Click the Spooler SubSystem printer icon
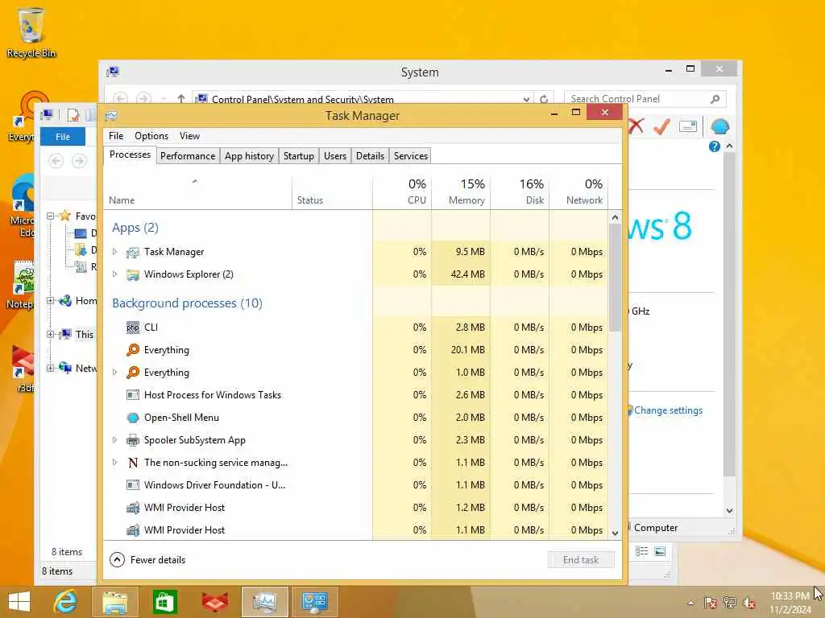 point(133,440)
